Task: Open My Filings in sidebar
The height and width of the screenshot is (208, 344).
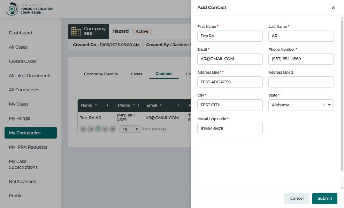Action: point(20,118)
